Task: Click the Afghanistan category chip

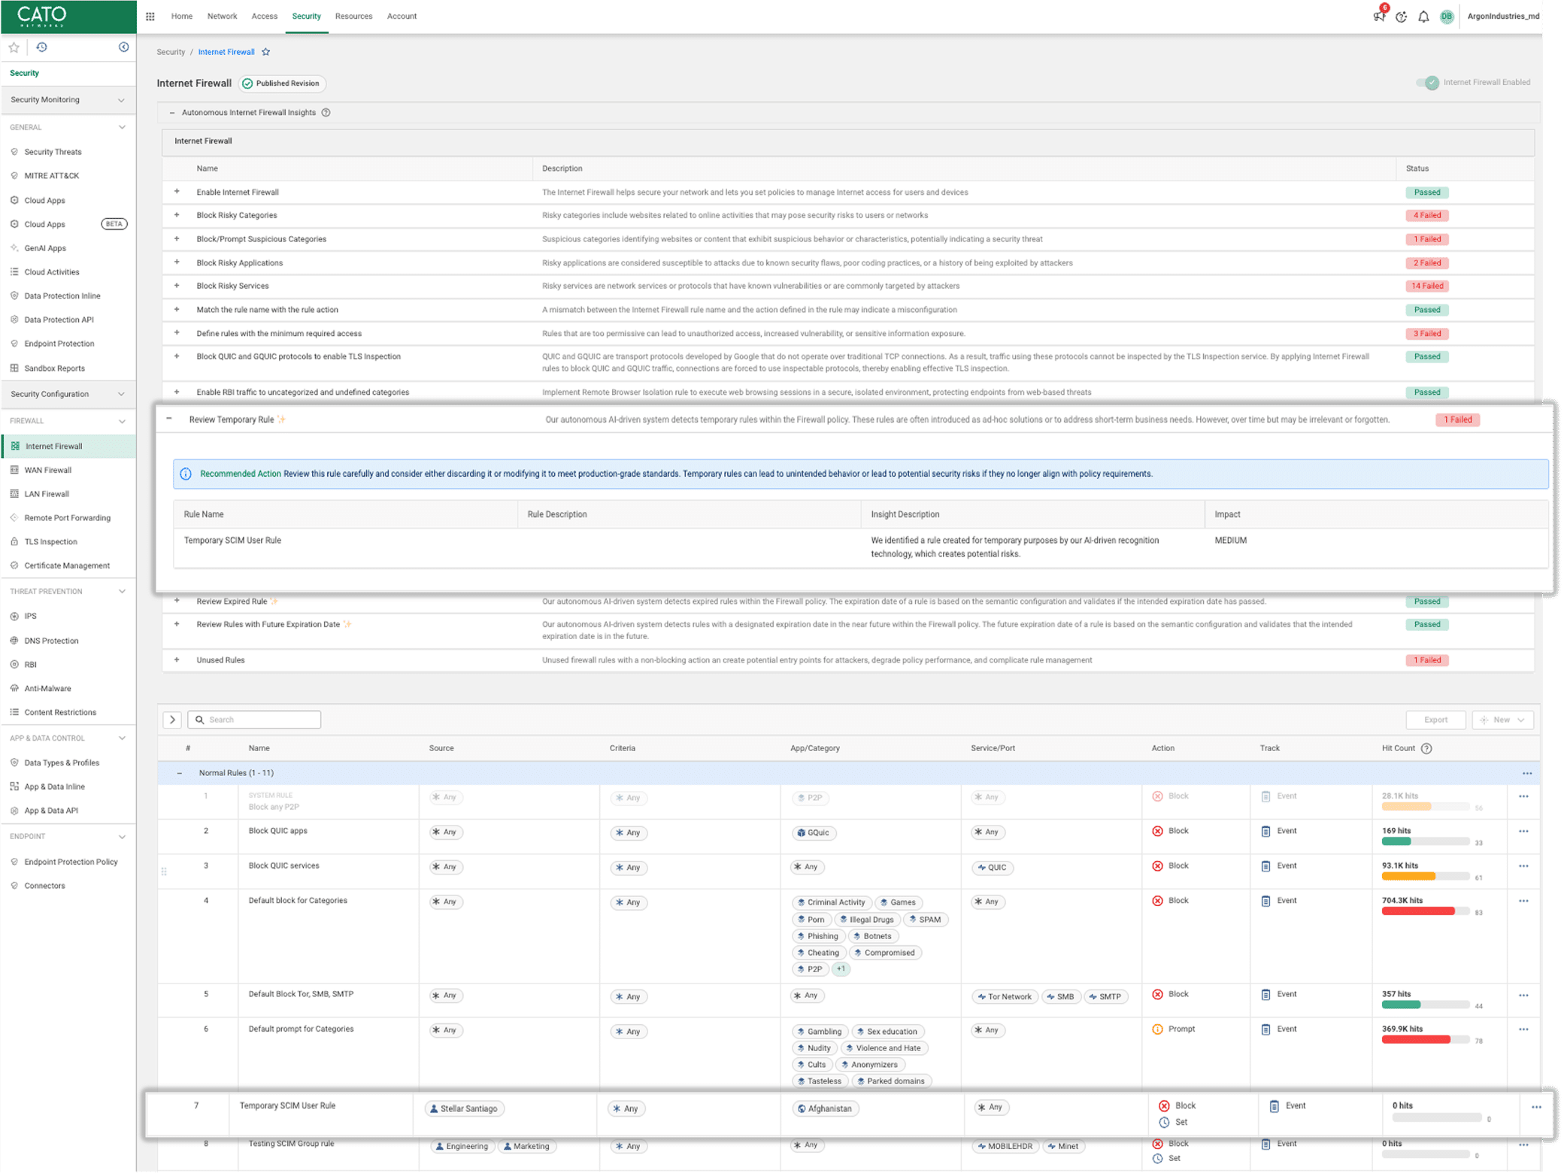Action: [x=825, y=1108]
